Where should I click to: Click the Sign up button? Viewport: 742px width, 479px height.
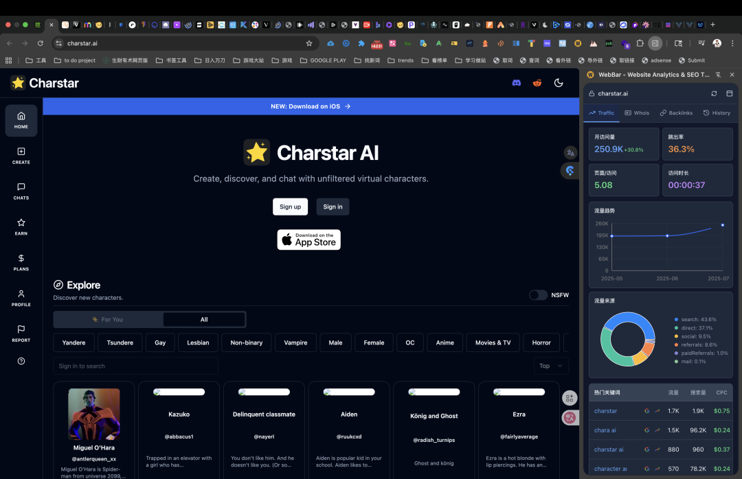click(290, 207)
